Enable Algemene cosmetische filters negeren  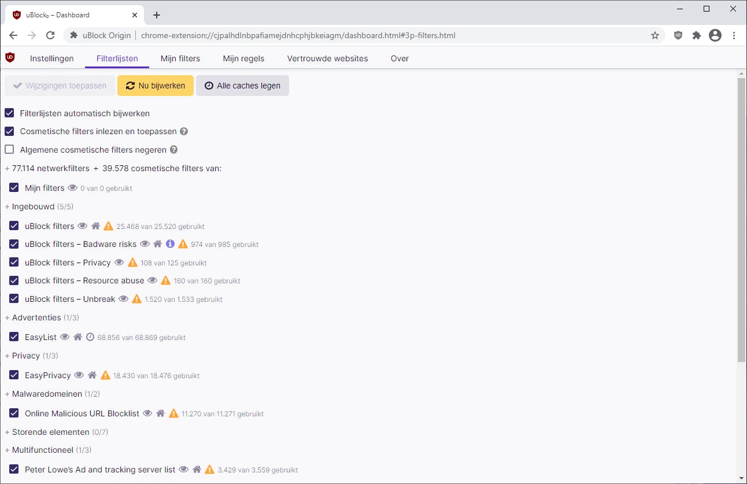pyautogui.click(x=9, y=150)
